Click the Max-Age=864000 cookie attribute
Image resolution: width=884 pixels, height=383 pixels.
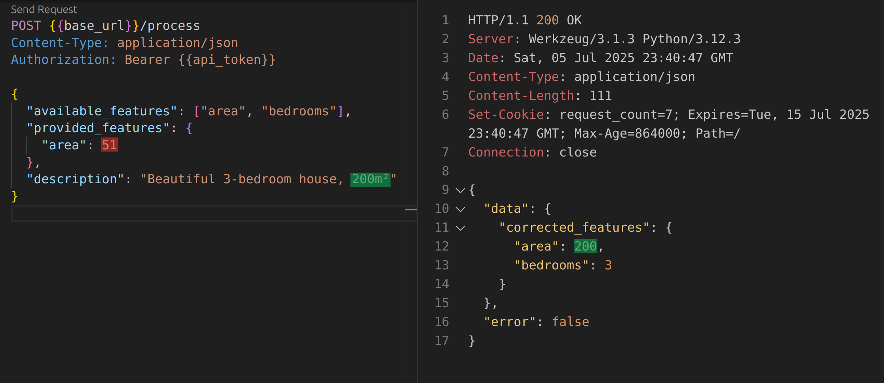pyautogui.click(x=627, y=134)
